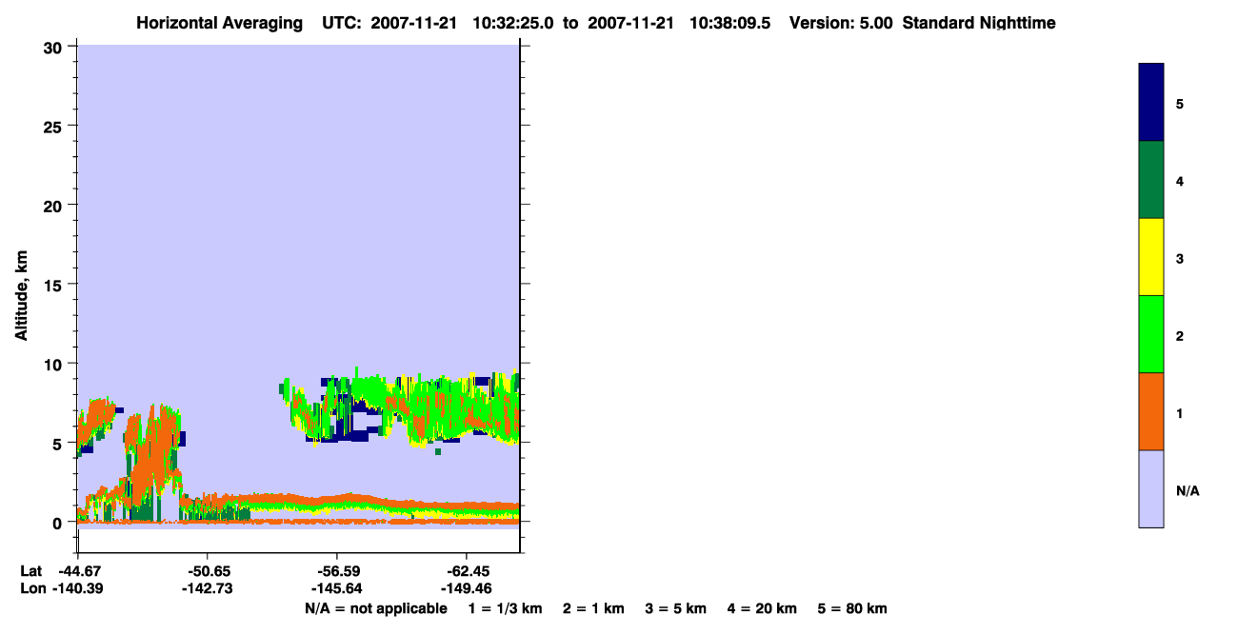
Task: Click the bright green colorbar segment labeled 2
Action: (1151, 334)
